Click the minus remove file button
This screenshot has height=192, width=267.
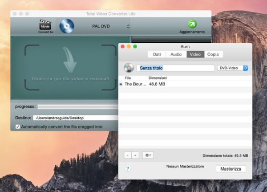(128, 155)
